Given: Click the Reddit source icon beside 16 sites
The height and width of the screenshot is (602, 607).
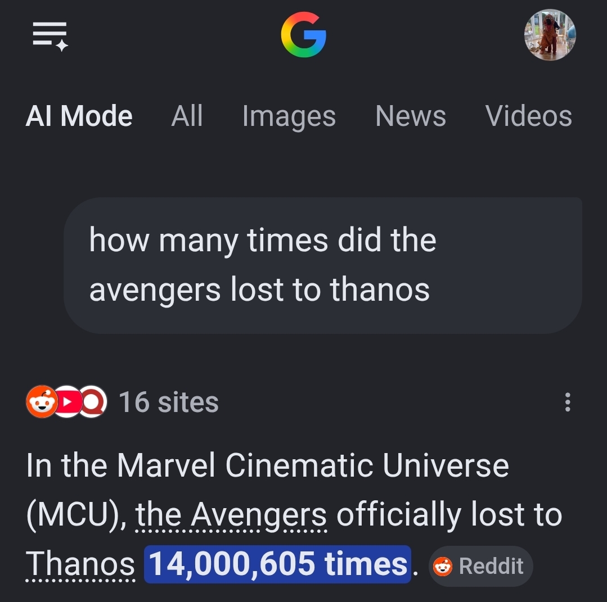Looking at the screenshot, I should 42,401.
